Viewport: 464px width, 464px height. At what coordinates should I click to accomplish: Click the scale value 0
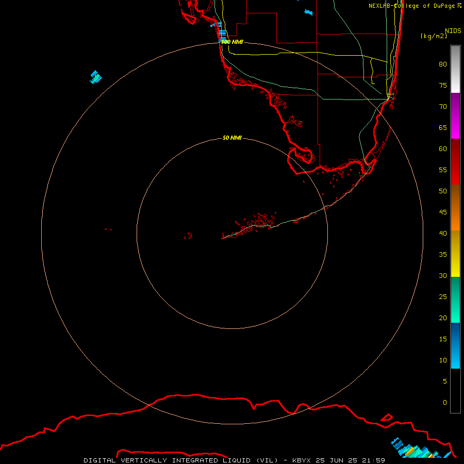point(445,403)
